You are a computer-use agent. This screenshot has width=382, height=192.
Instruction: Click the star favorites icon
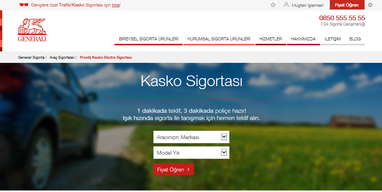click(x=273, y=5)
